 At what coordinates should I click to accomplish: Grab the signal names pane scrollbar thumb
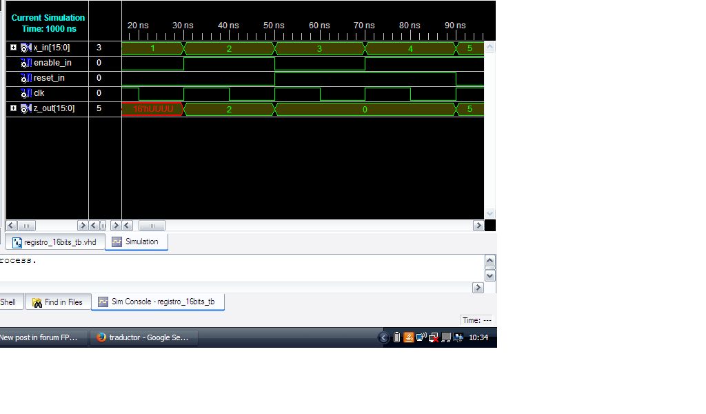click(26, 225)
